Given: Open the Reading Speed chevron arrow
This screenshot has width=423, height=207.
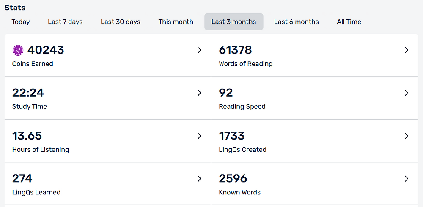Looking at the screenshot, I should click(x=406, y=93).
